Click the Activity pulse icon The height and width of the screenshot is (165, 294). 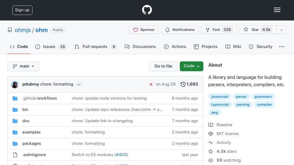pos(211,143)
